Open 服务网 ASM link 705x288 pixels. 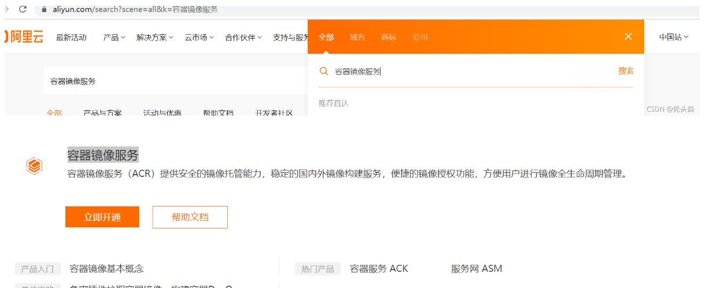(477, 268)
